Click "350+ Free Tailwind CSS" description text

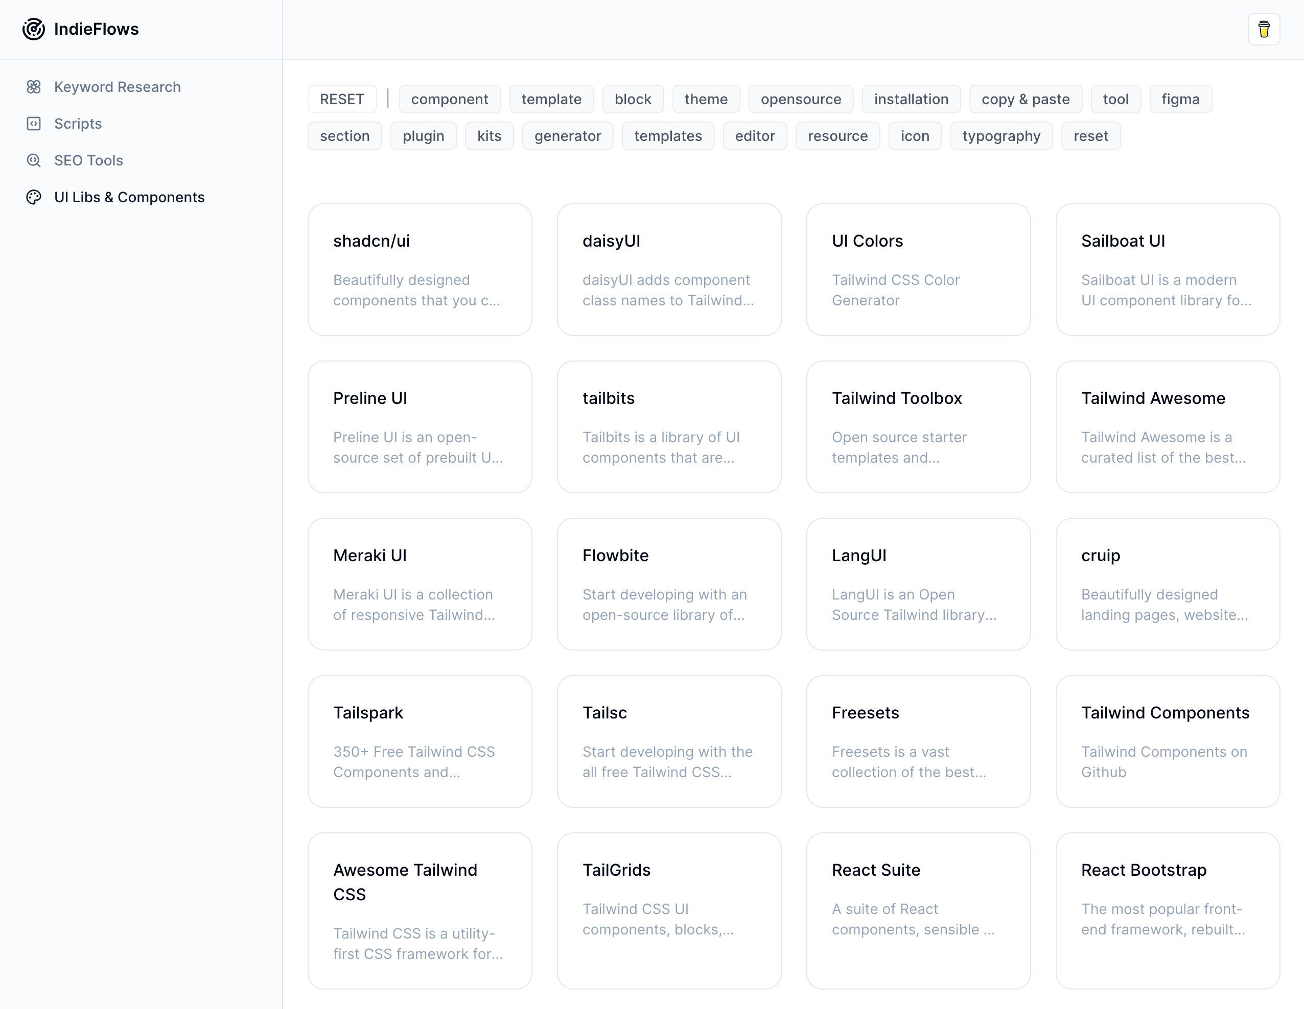(x=414, y=752)
